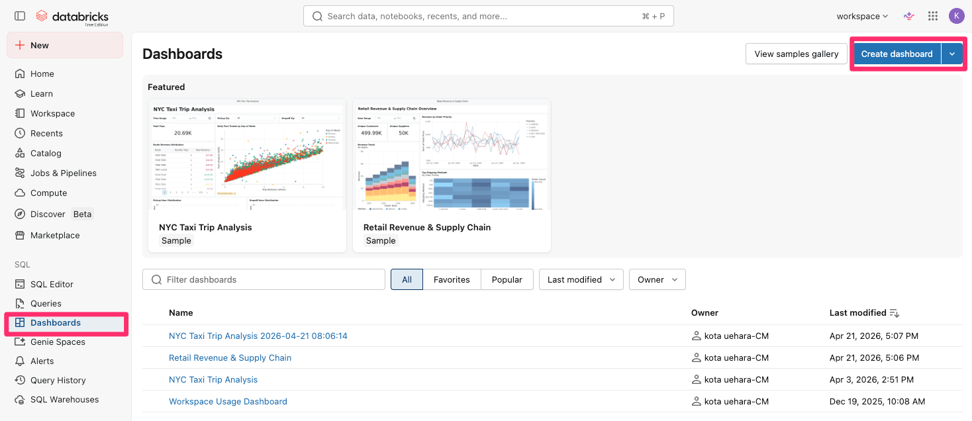Open the user avatar K menu
Image resolution: width=972 pixels, height=421 pixels.
pyautogui.click(x=956, y=16)
